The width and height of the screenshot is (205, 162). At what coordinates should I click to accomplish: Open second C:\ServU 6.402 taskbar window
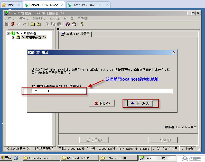[x=118, y=158]
